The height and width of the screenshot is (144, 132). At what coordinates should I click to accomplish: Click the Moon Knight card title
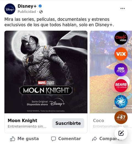click(x=23, y=120)
